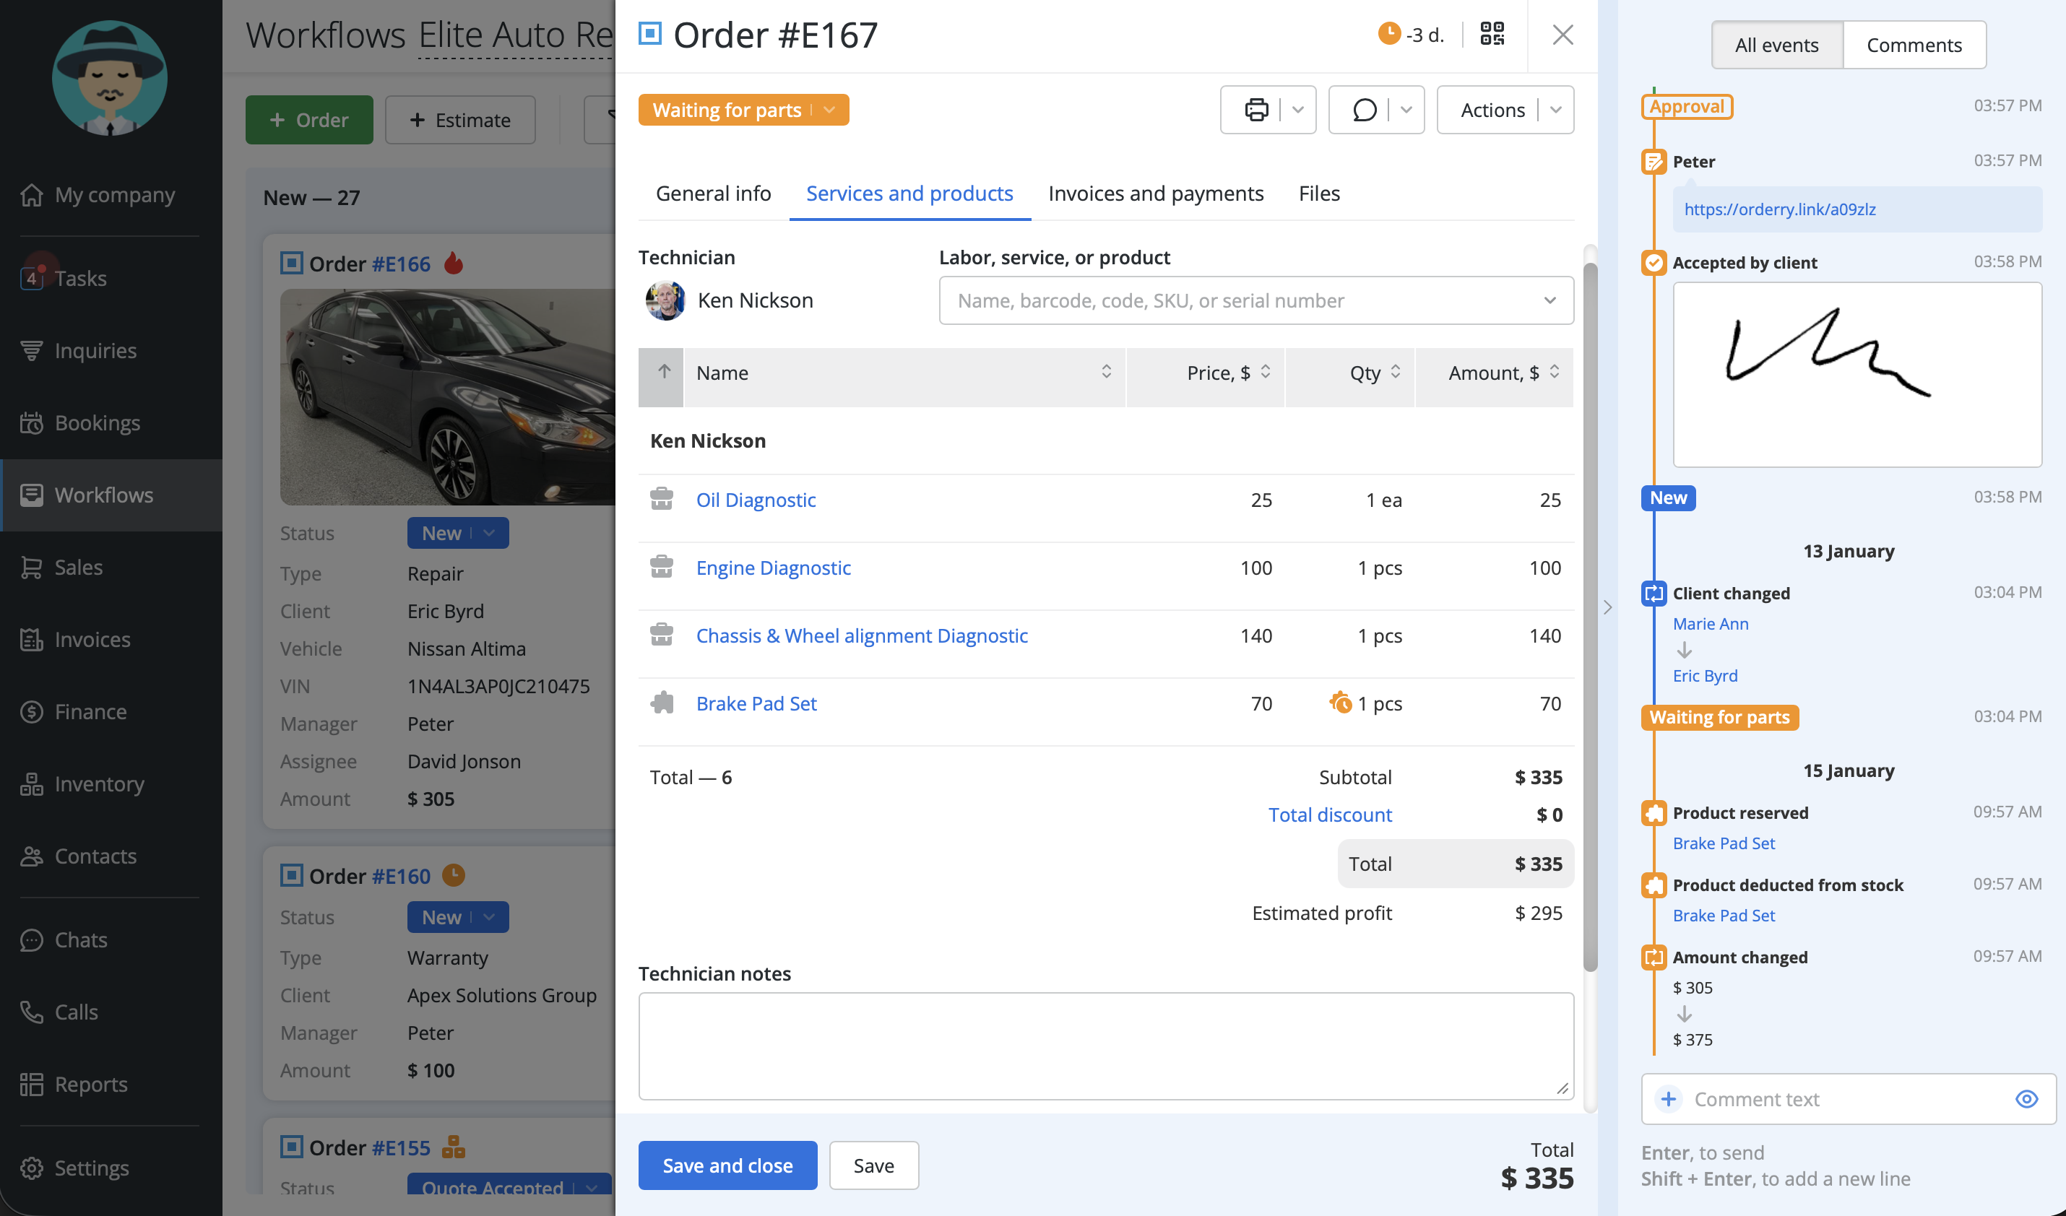Open the labor, service, or product combo box
The height and width of the screenshot is (1216, 2066).
[x=1255, y=300]
